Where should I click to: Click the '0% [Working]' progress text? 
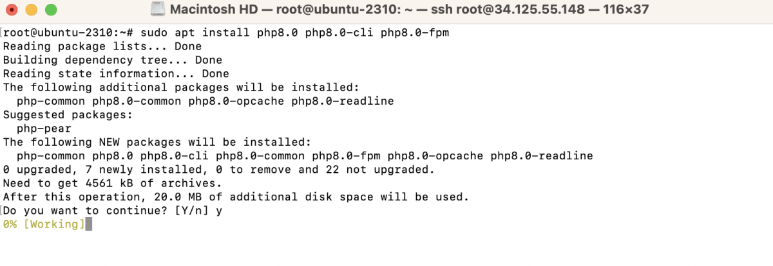tap(44, 224)
